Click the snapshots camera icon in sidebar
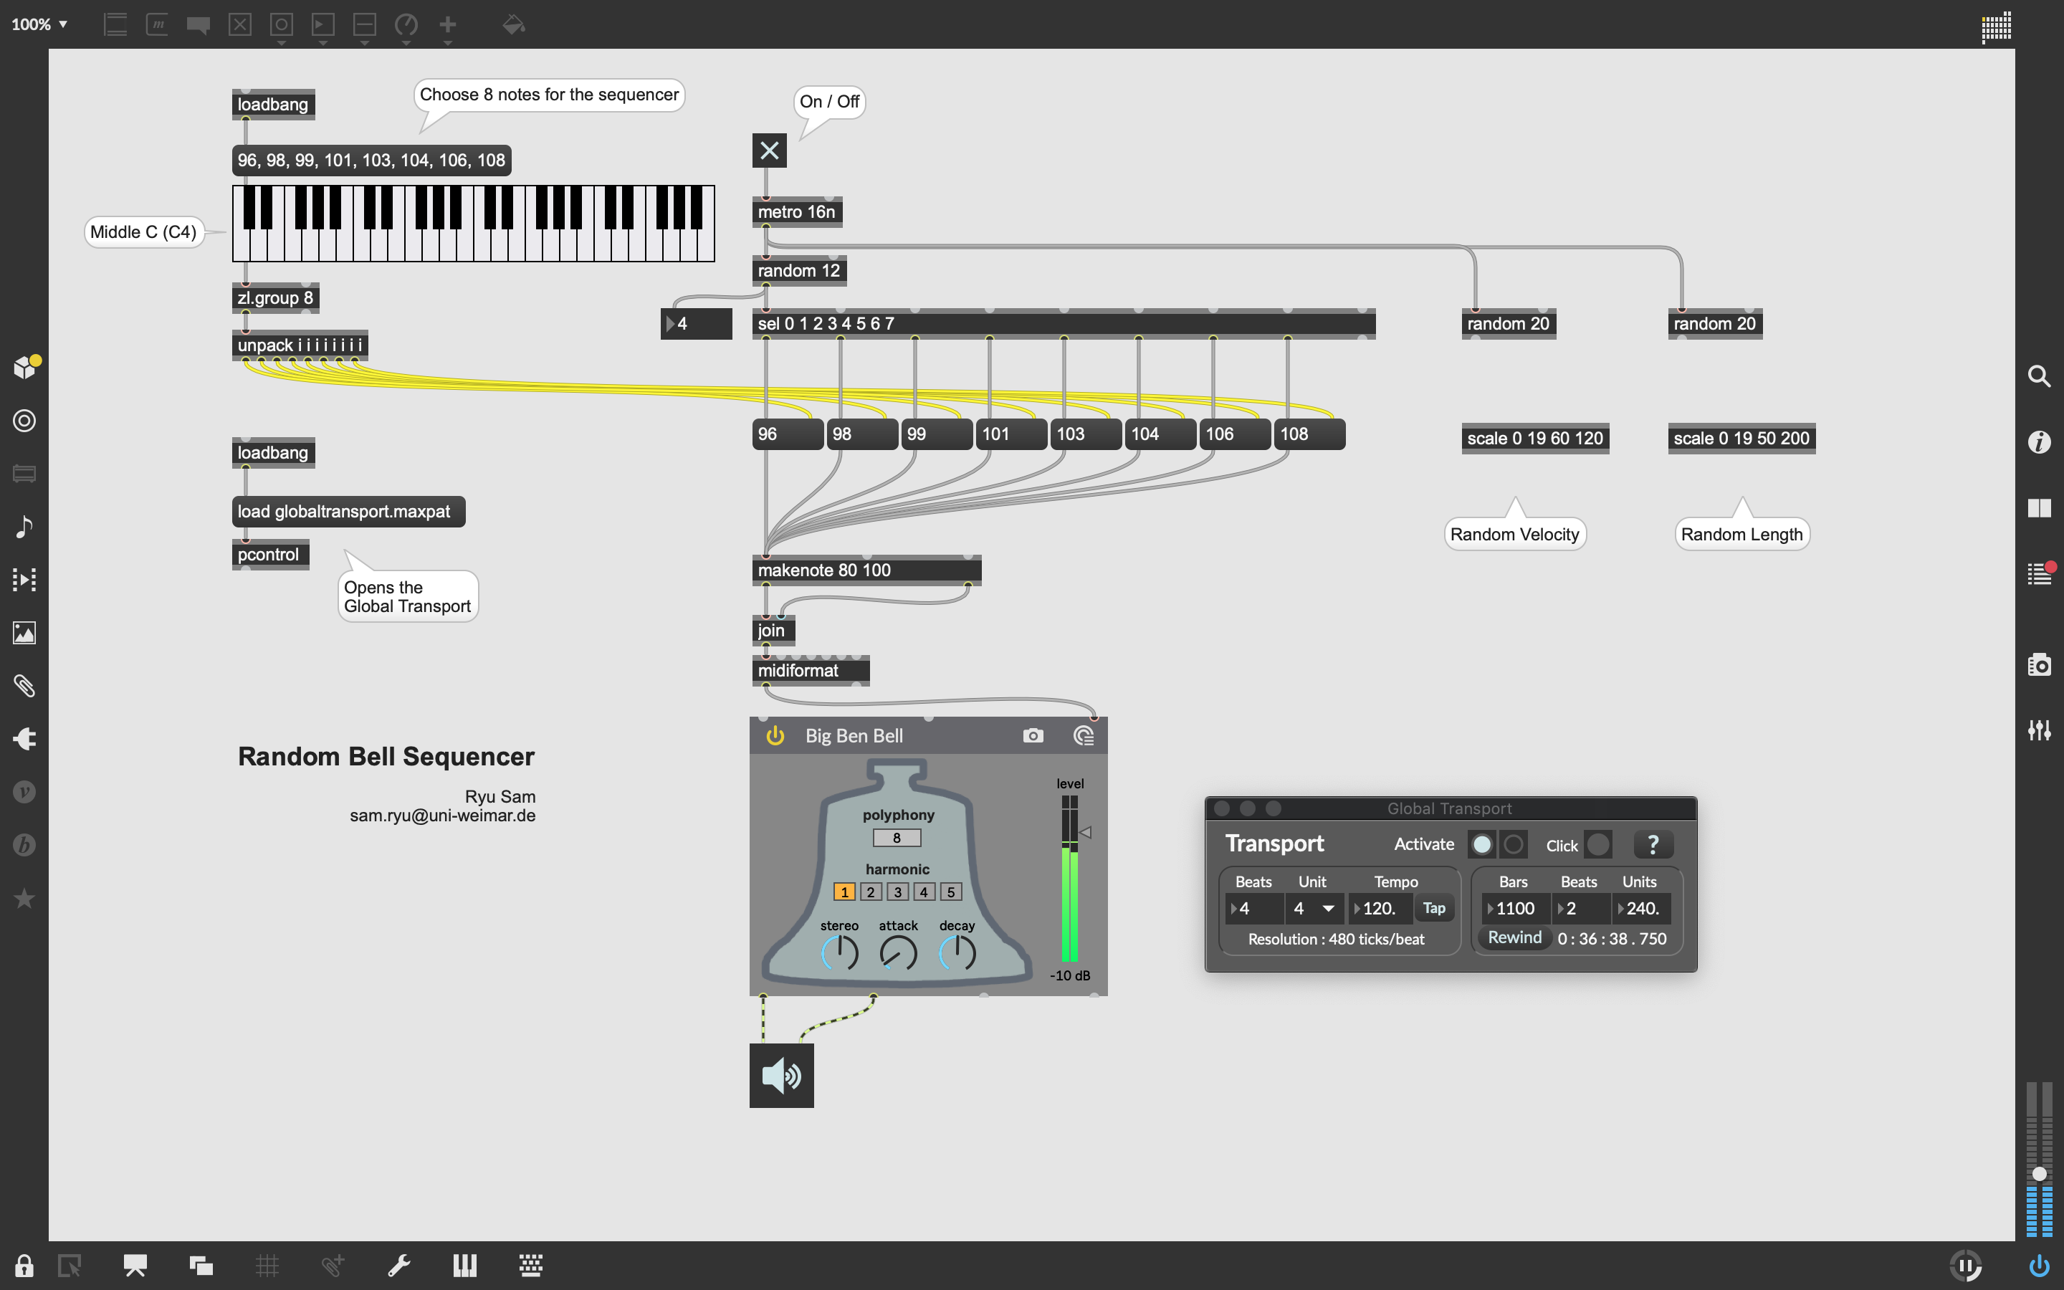The width and height of the screenshot is (2064, 1290). click(2038, 664)
